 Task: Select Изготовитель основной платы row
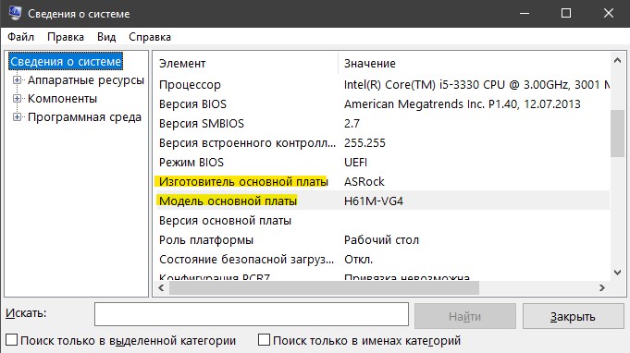coord(382,181)
